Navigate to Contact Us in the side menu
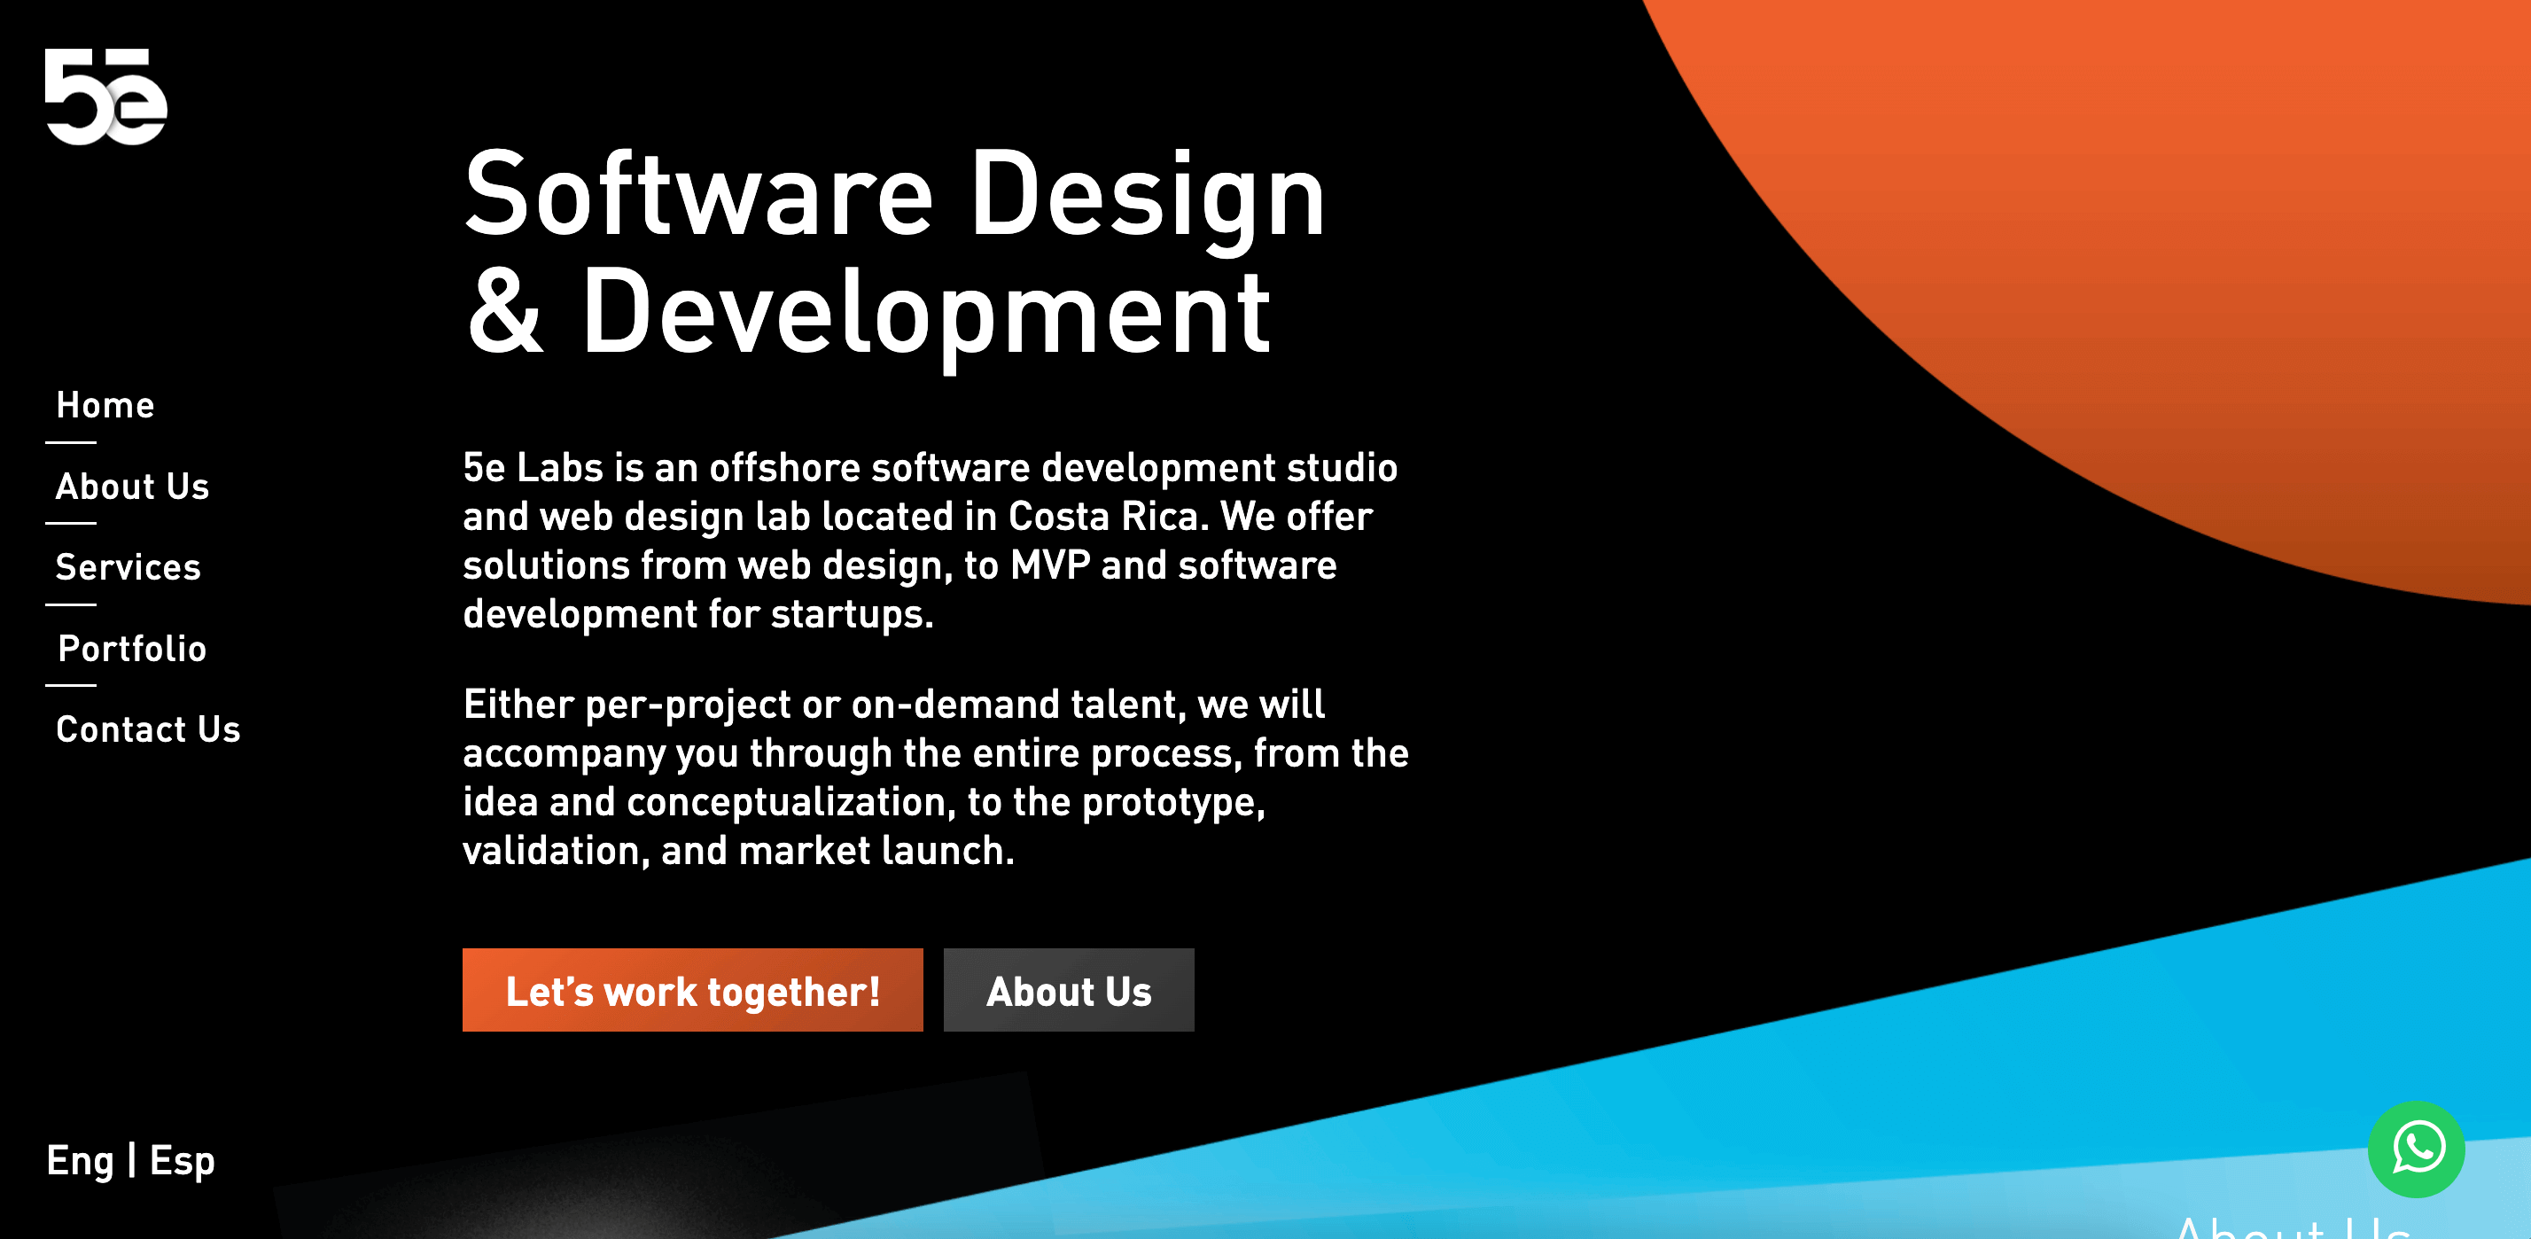2531x1239 pixels. click(148, 729)
